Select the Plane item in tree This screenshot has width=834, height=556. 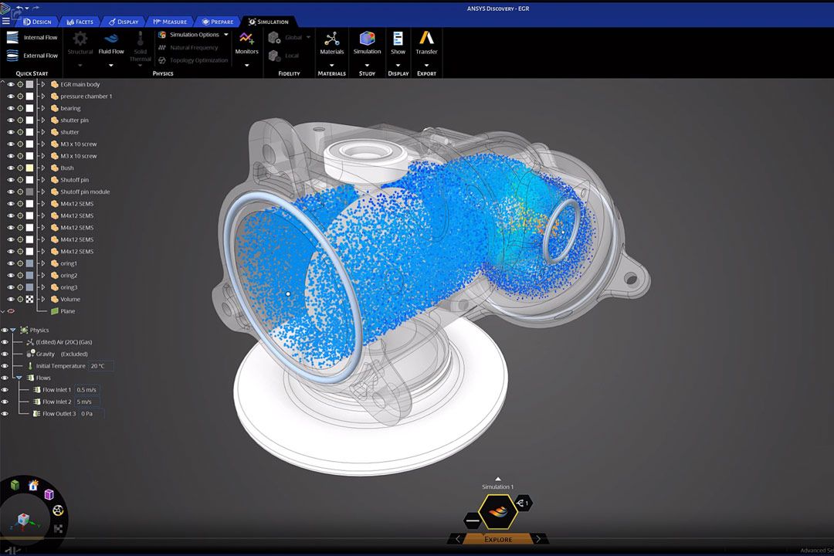click(x=68, y=311)
